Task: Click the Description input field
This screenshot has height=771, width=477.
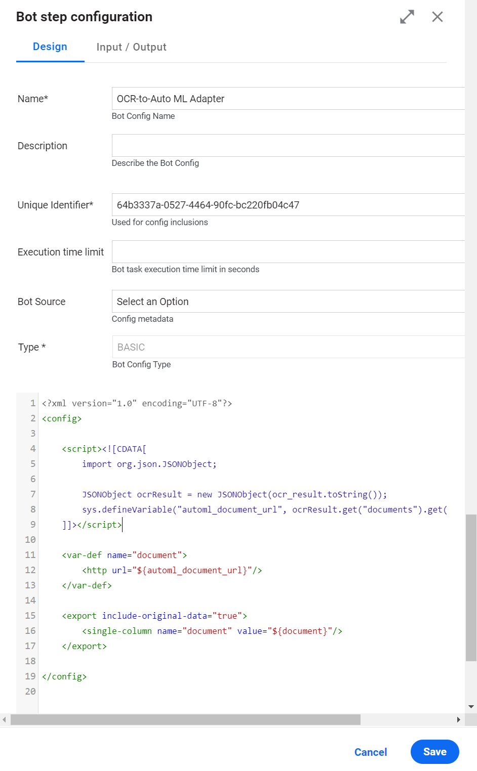Action: (288, 146)
